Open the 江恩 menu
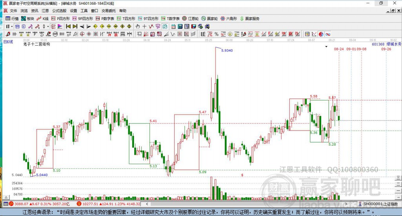Screen dimensions: 402x216 click(x=45, y=11)
